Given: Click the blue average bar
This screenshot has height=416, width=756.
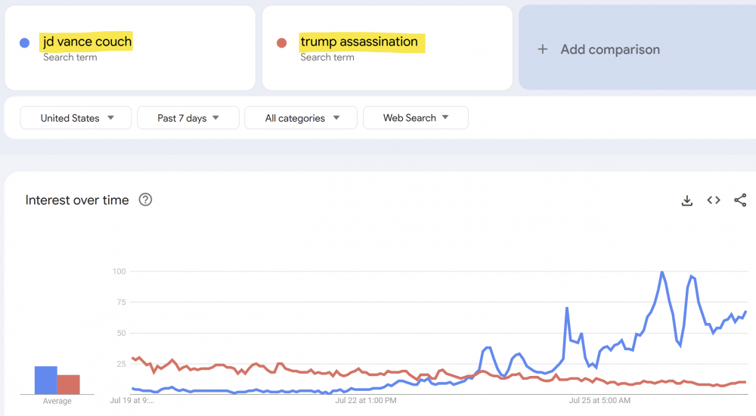Looking at the screenshot, I should click(x=45, y=380).
